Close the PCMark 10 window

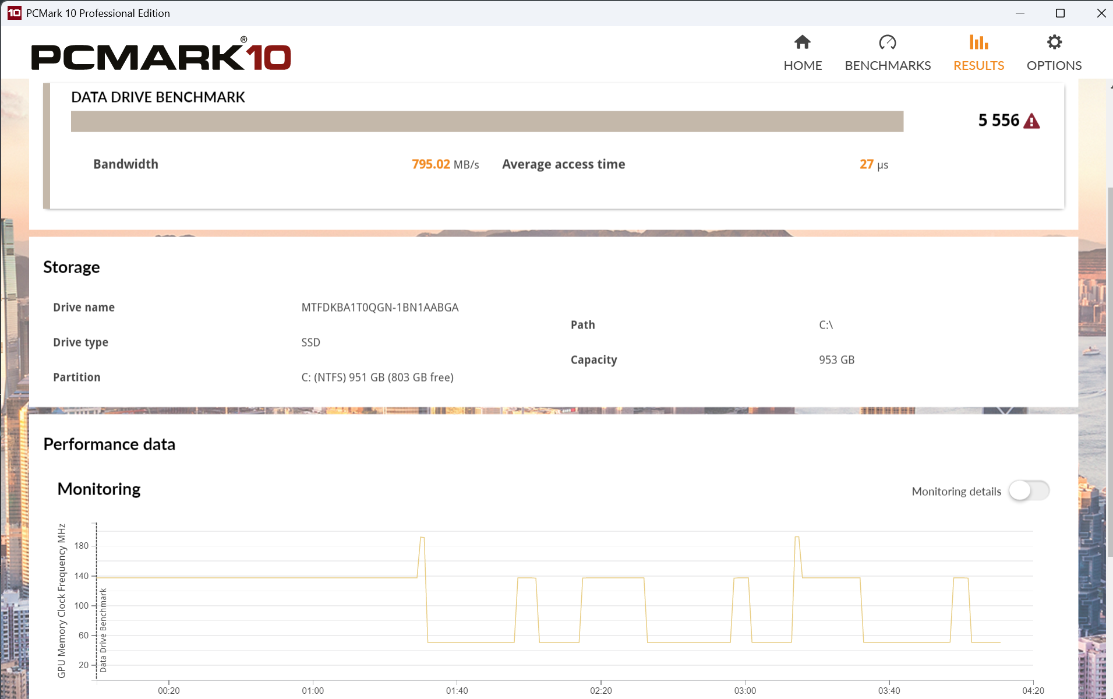click(1101, 13)
